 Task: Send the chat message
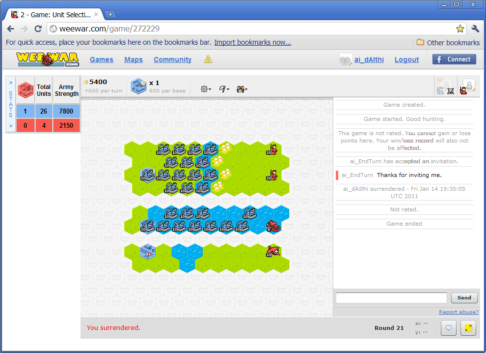(x=464, y=298)
